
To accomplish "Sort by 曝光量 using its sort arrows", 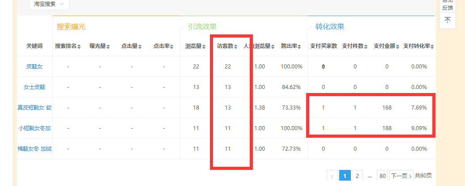I will (x=109, y=46).
